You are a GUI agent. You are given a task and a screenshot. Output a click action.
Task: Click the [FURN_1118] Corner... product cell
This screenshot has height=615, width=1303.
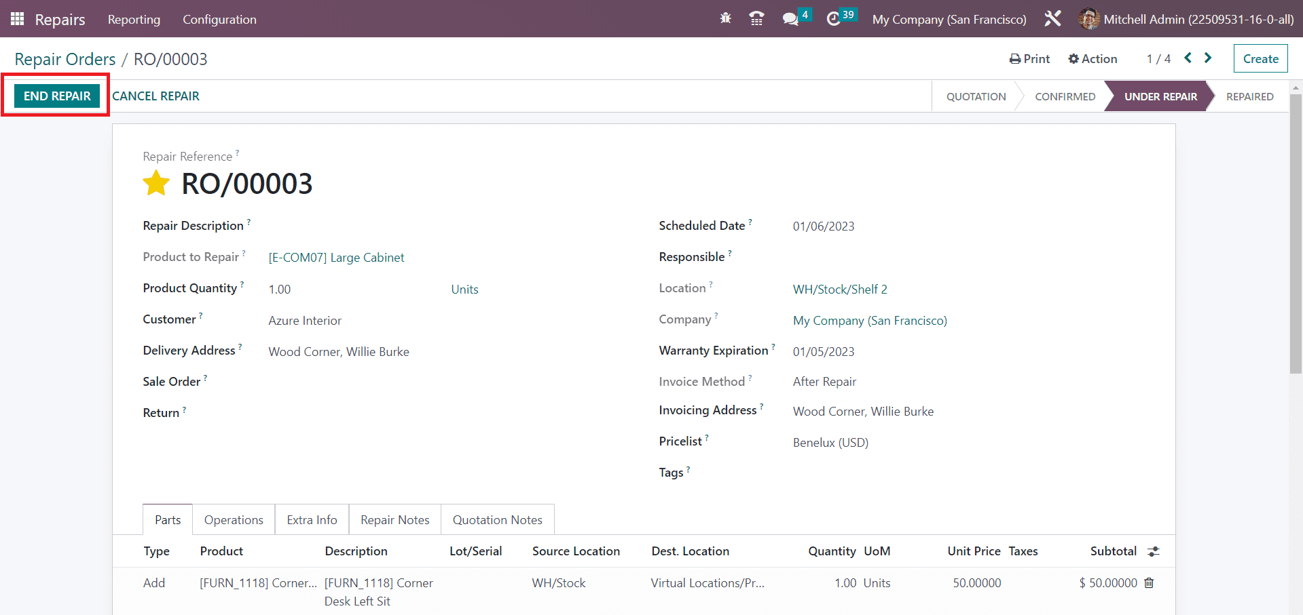pyautogui.click(x=258, y=583)
